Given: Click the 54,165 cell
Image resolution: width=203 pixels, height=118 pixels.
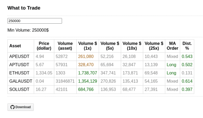Looking at the screenshot, I should pos(154,81).
